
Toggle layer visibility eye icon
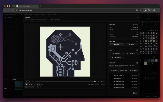click(151, 78)
